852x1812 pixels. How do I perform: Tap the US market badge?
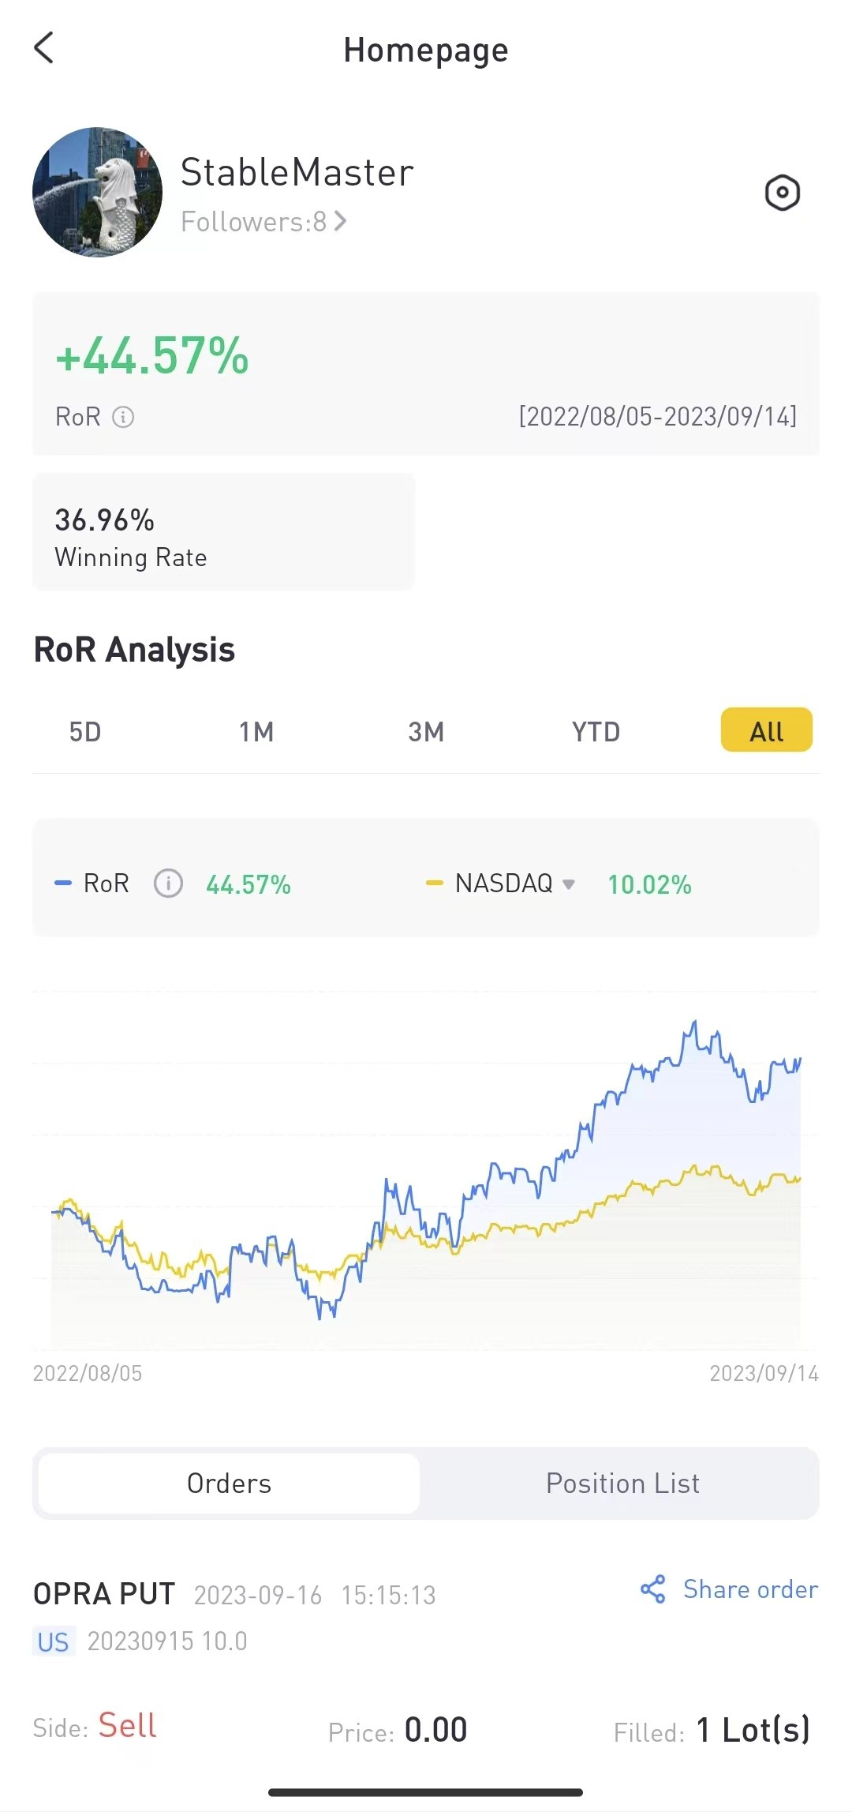coord(54,1641)
